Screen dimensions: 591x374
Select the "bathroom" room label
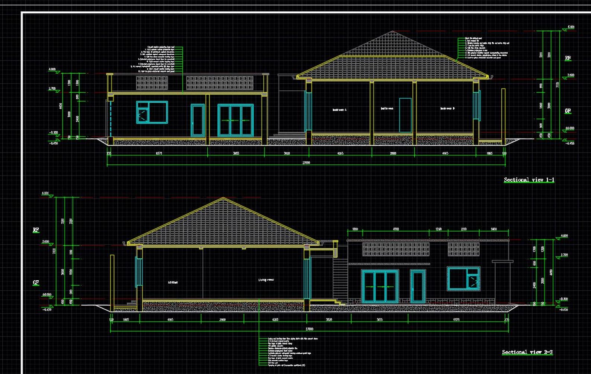click(387, 109)
